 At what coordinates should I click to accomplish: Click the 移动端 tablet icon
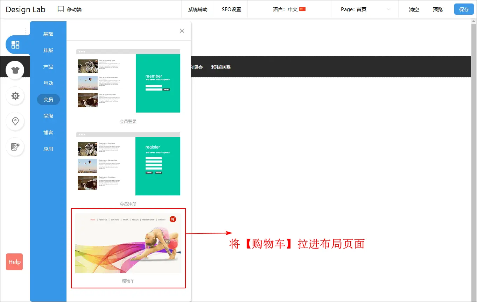[61, 9]
